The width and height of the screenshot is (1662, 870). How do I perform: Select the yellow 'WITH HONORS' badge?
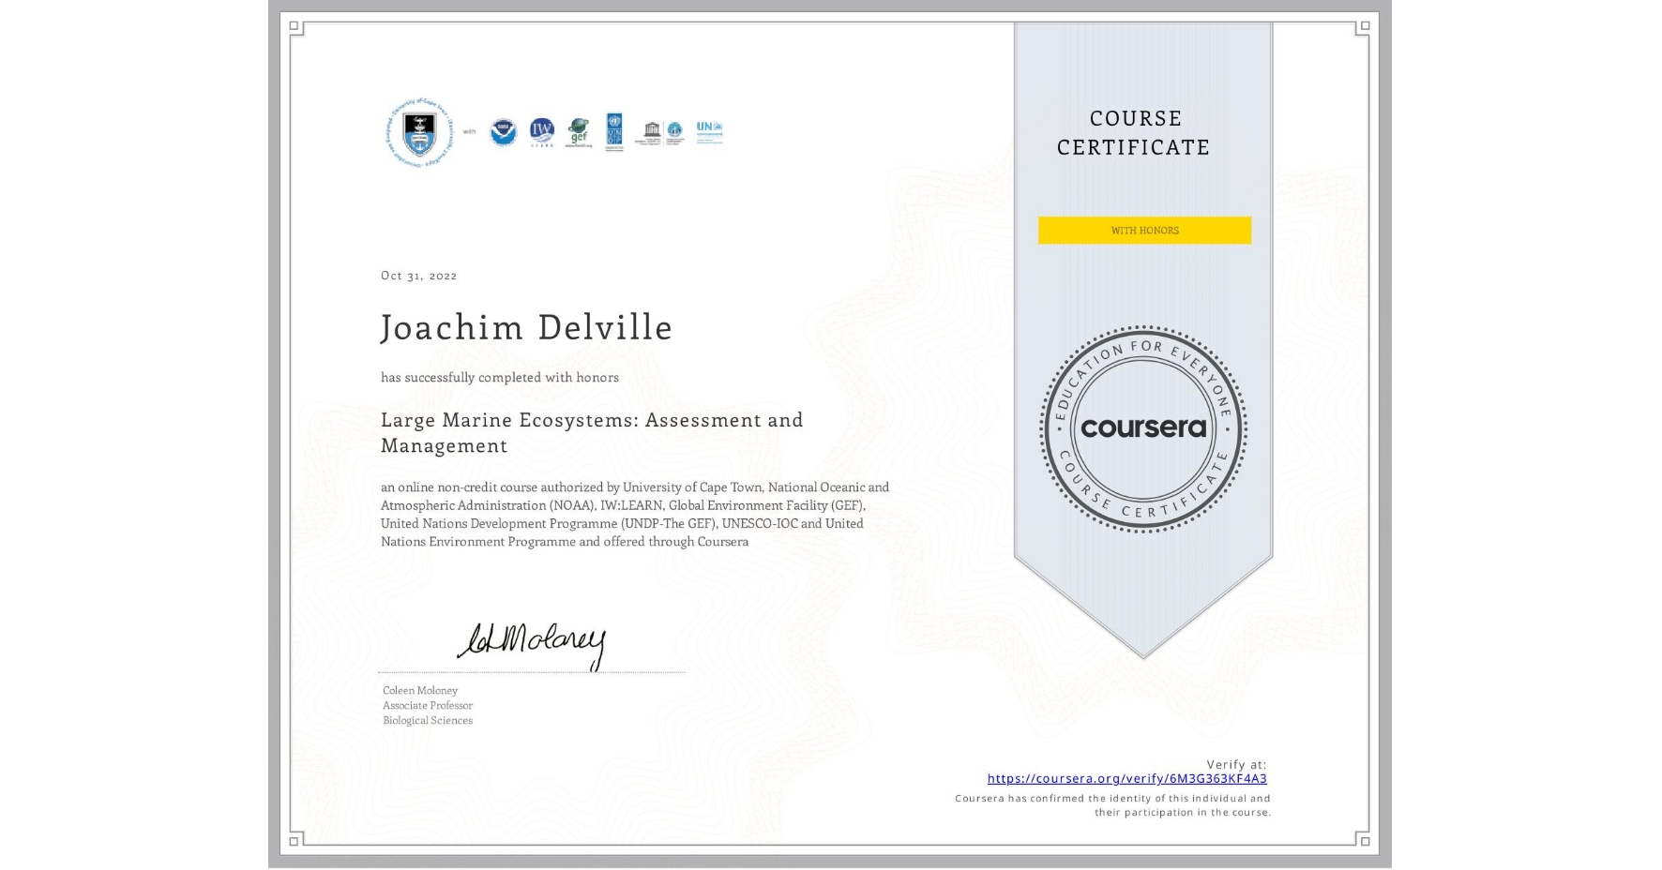coord(1143,230)
